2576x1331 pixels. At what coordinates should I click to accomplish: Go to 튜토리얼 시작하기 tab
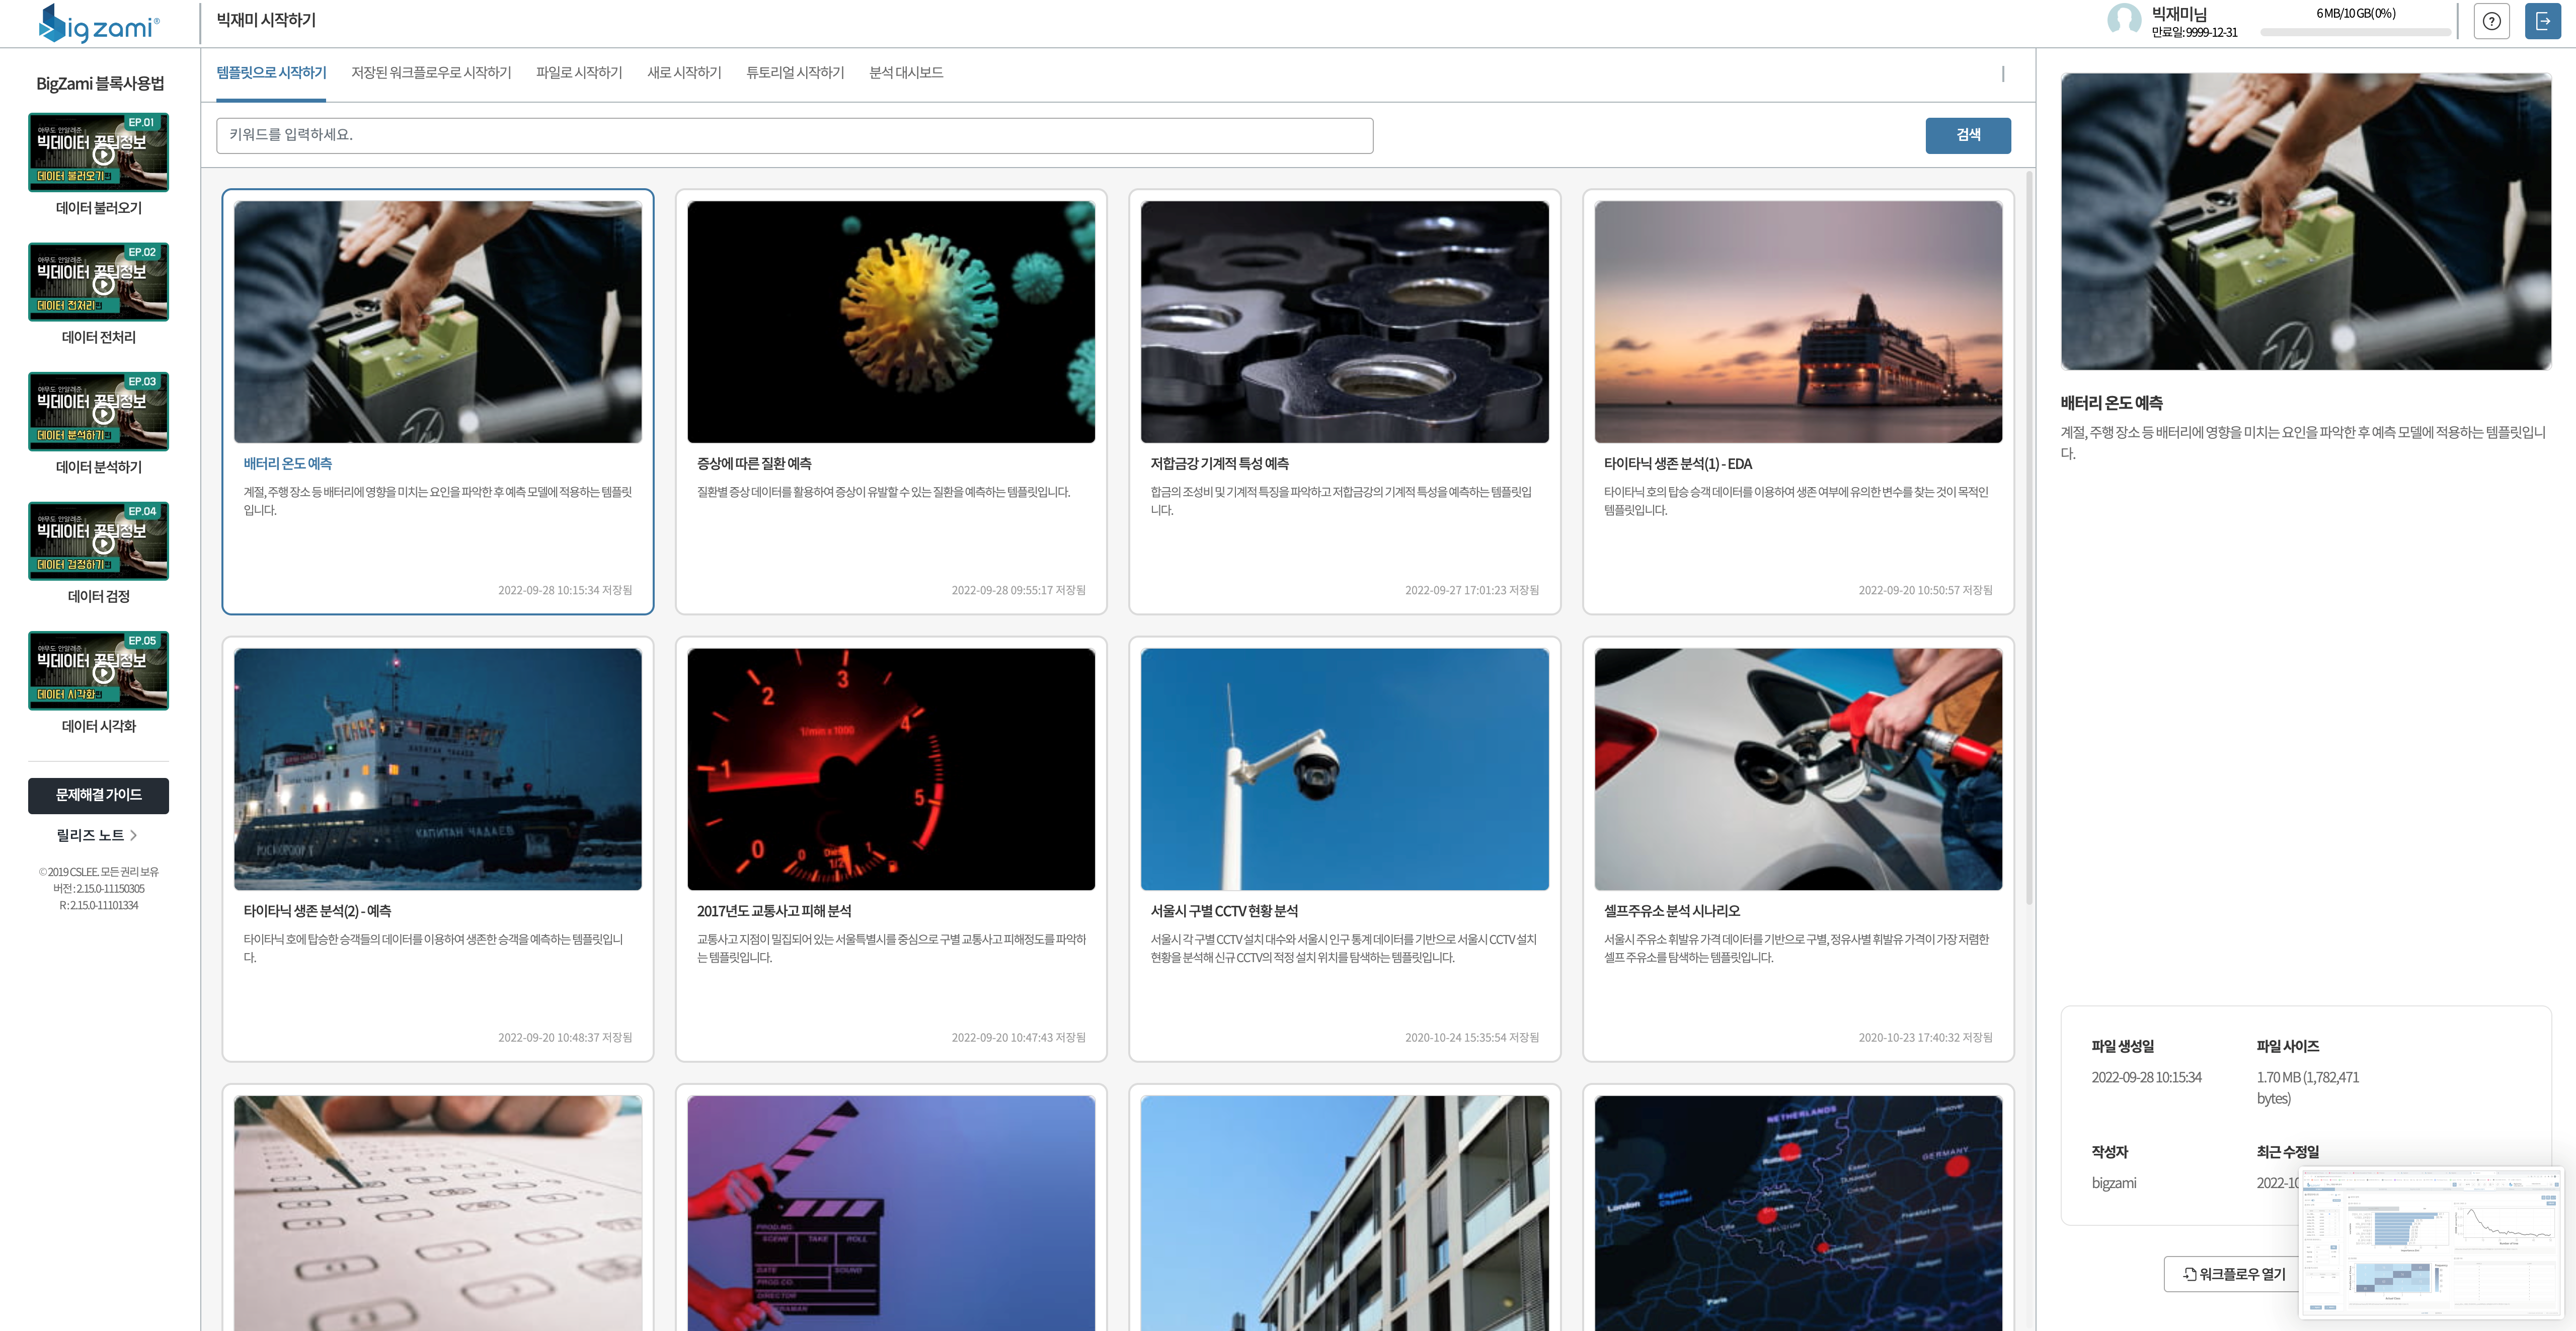[795, 73]
